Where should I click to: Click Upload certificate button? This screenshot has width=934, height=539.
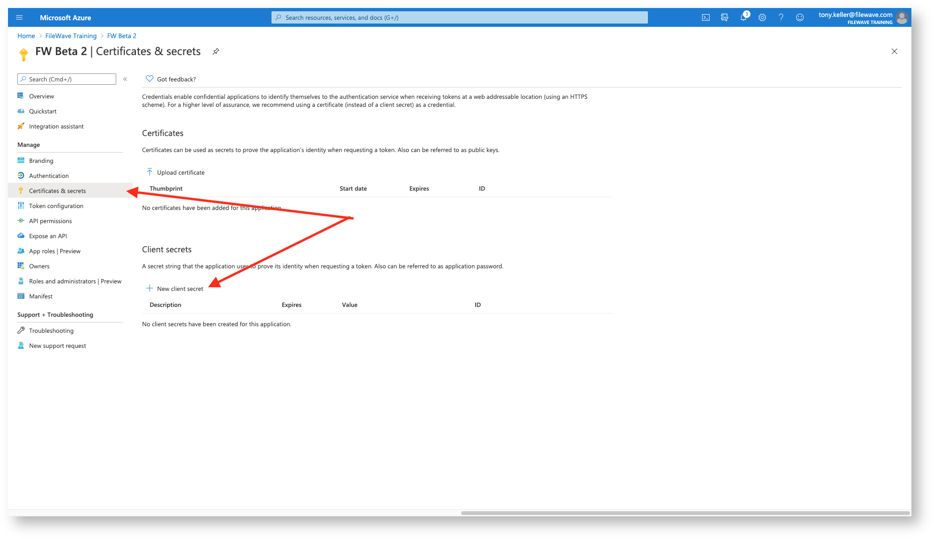176,172
